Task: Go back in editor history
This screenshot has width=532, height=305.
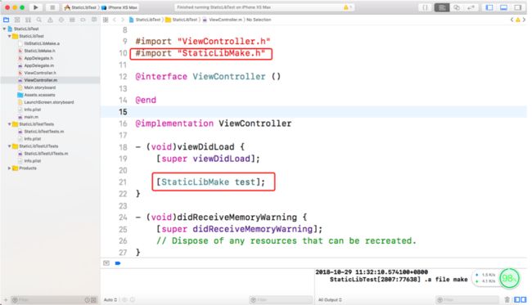Action: click(115, 20)
